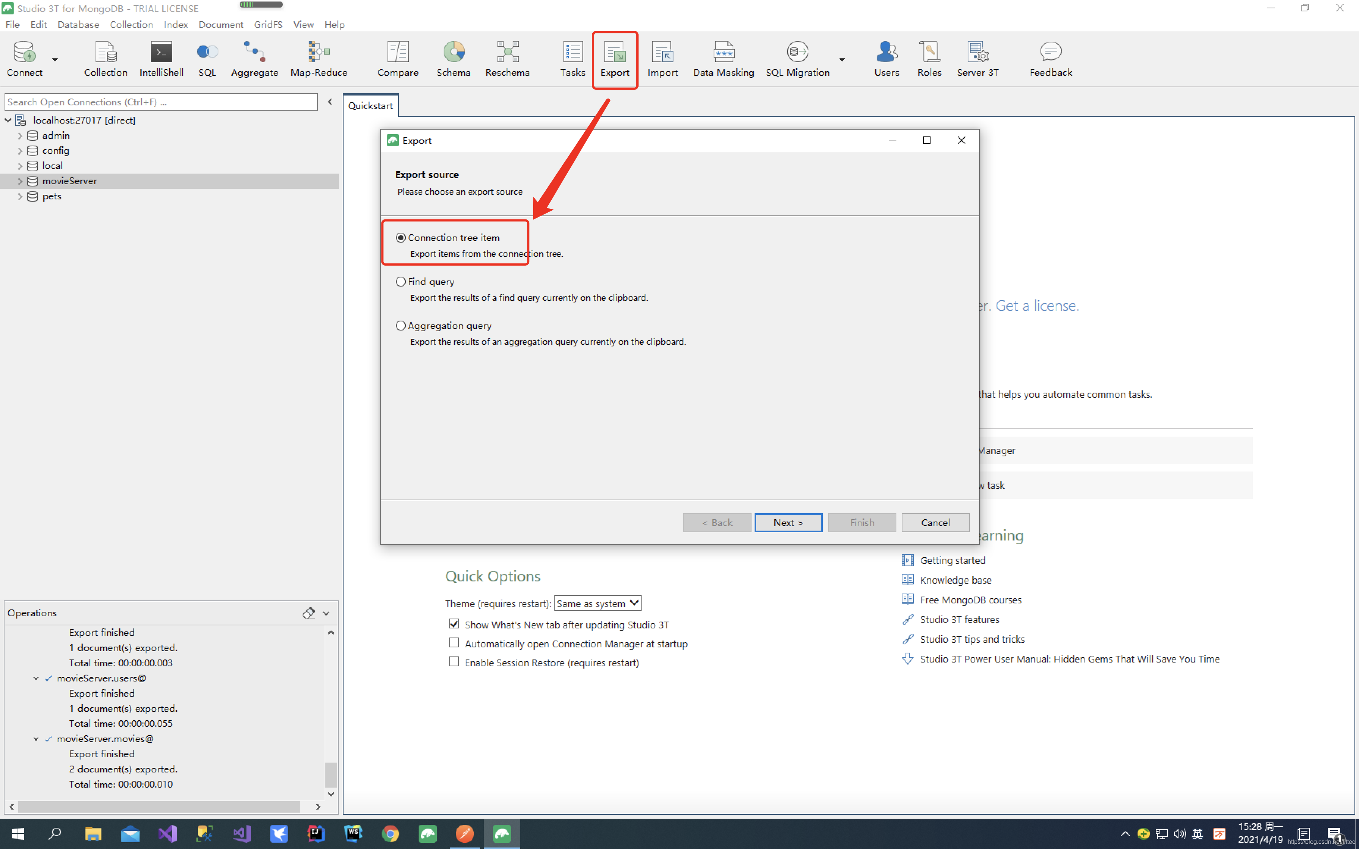This screenshot has height=849, width=1359.
Task: Cancel the Export dialog
Action: coord(935,522)
